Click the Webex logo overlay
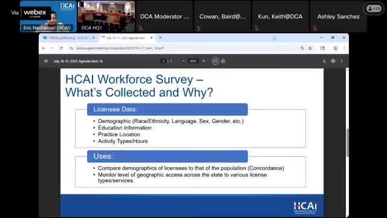This screenshot has width=387, height=218. pos(35,13)
